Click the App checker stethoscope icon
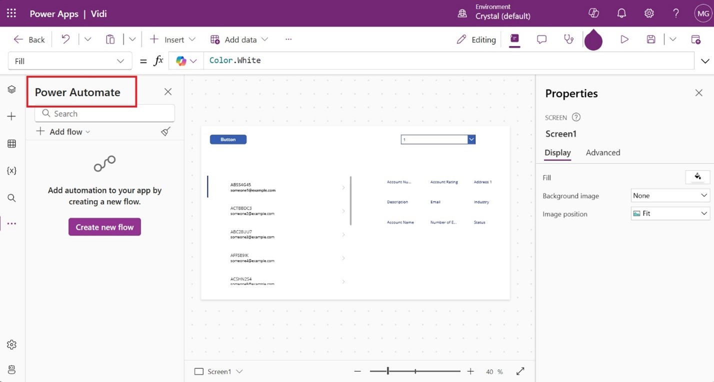 pos(568,39)
